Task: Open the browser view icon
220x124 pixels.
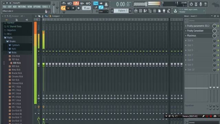Action: [150, 11]
